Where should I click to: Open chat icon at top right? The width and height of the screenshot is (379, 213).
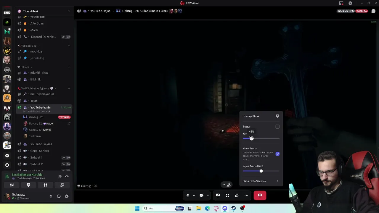click(x=373, y=11)
